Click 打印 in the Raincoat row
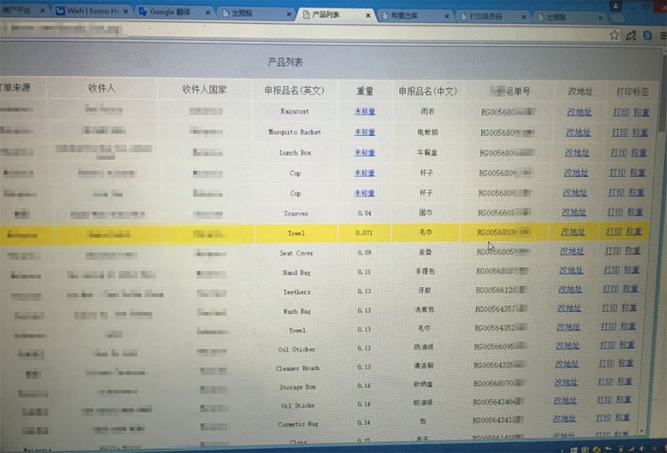This screenshot has width=667, height=453. [621, 112]
